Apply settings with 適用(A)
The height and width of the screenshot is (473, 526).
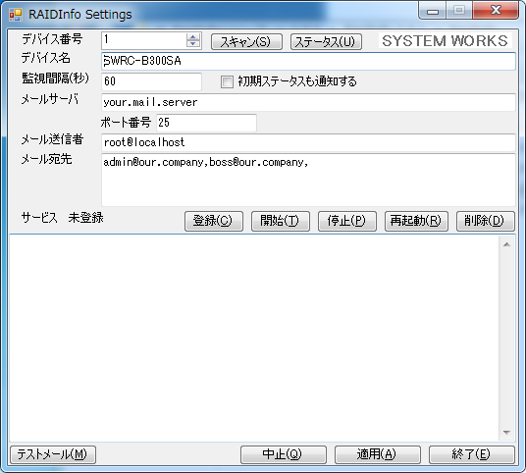[378, 454]
